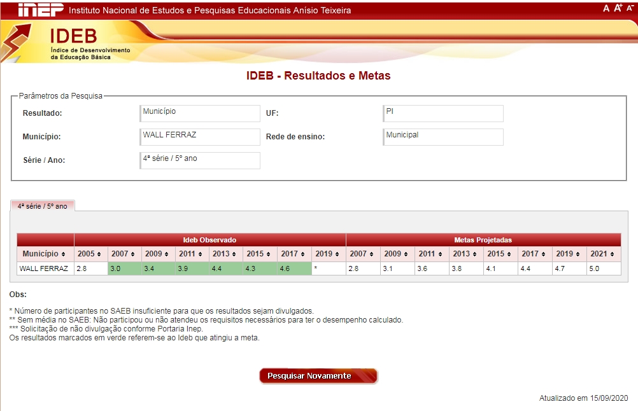
Task: Click the INEP logo in the header
Action: (x=40, y=10)
